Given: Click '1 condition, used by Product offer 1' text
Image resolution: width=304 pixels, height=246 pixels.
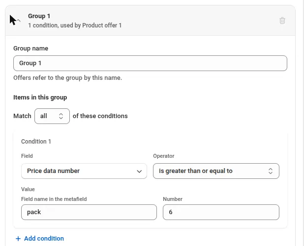Looking at the screenshot, I should 75,25.
